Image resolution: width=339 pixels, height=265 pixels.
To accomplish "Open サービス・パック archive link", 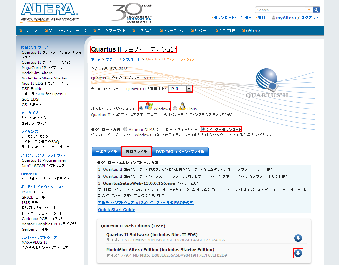I will click(x=34, y=118).
